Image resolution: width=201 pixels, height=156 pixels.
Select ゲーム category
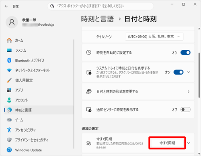pyautogui.click(x=39, y=120)
